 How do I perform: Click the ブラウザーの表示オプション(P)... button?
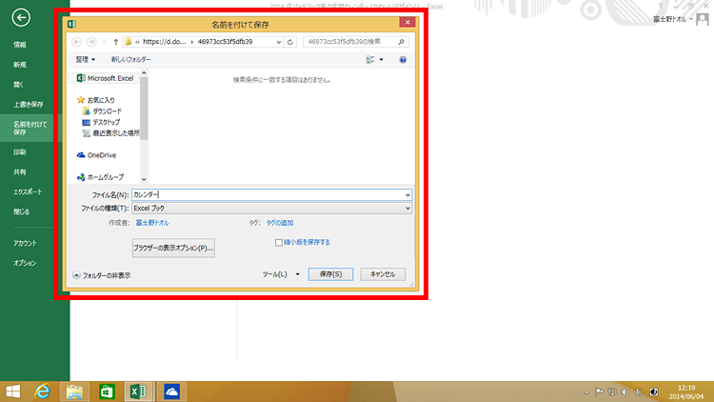coord(173,248)
